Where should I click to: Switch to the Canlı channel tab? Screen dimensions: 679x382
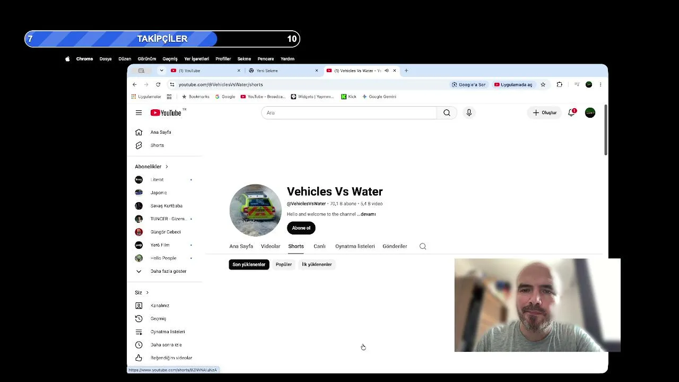click(x=319, y=246)
